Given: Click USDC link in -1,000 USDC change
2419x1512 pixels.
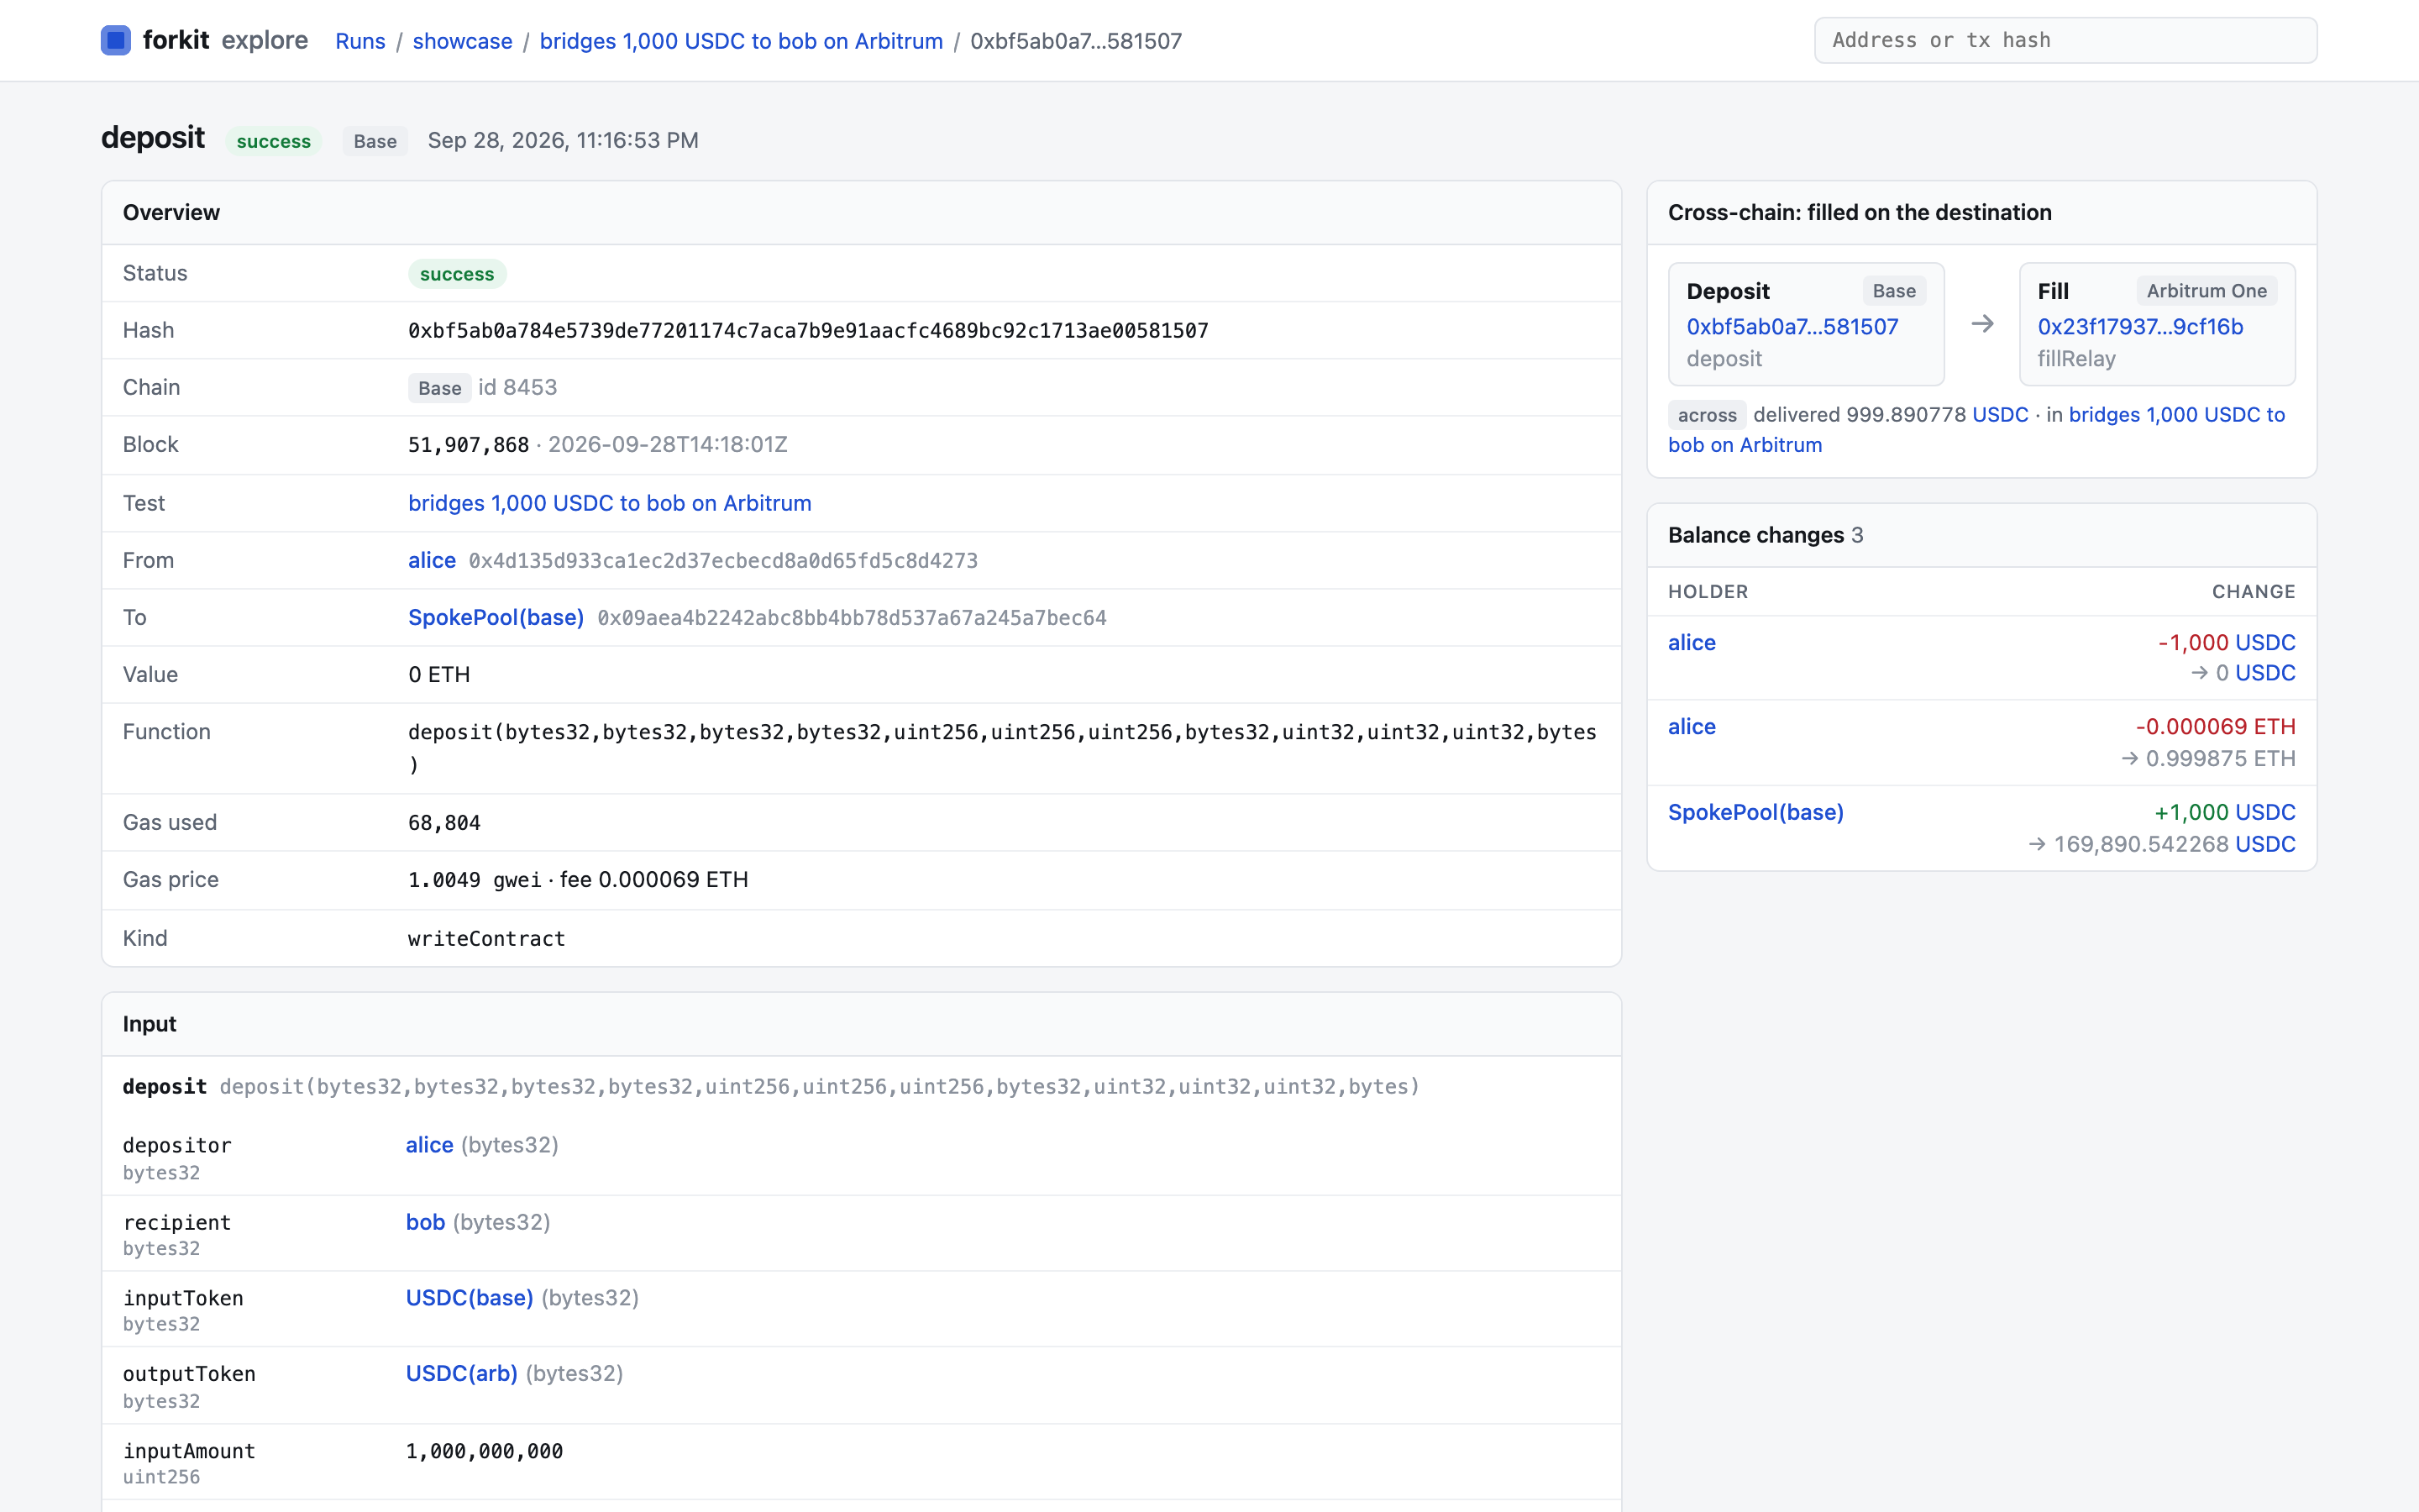Looking at the screenshot, I should [x=2265, y=643].
